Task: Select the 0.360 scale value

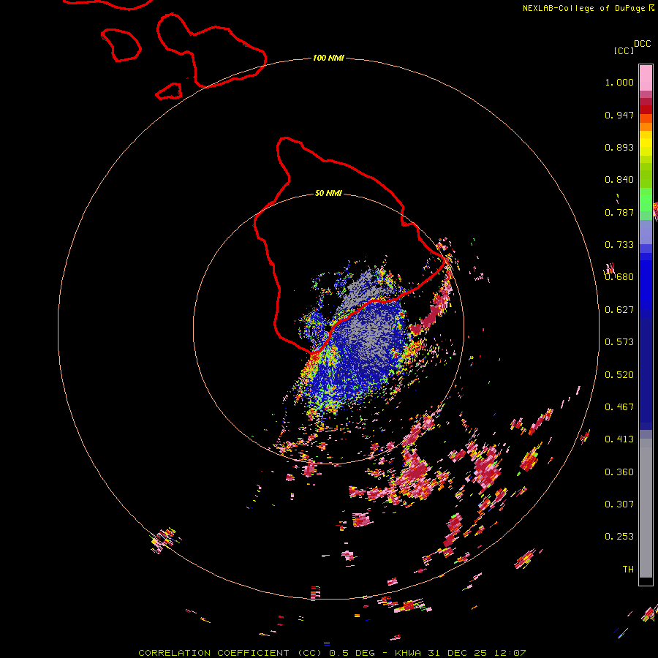Action: [619, 472]
